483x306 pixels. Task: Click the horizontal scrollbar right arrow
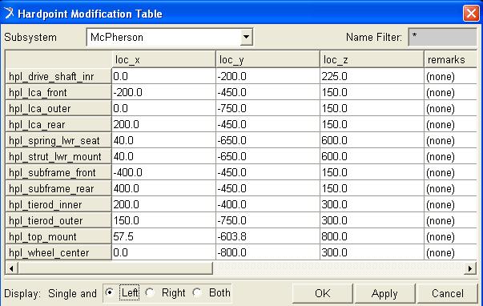470,268
